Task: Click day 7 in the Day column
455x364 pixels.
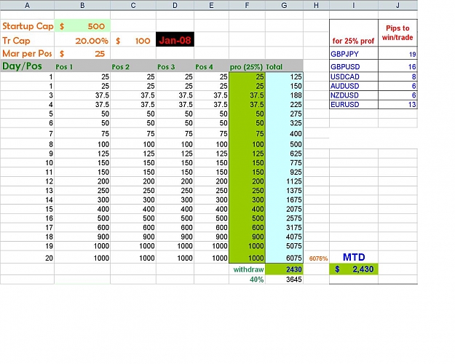Action: pos(27,133)
